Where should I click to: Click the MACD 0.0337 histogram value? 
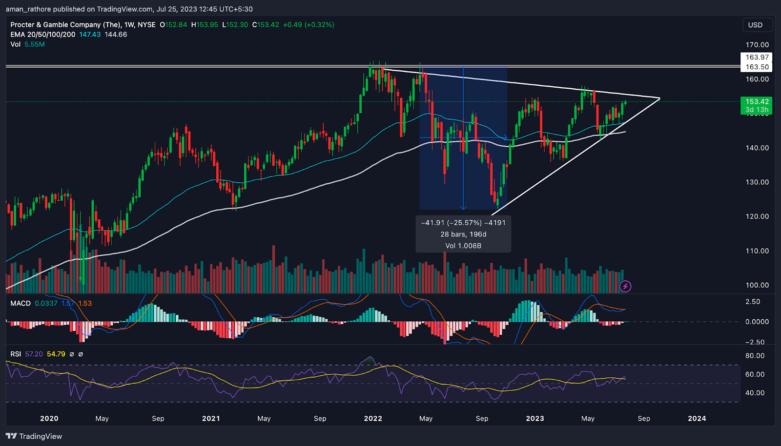pyautogui.click(x=46, y=303)
